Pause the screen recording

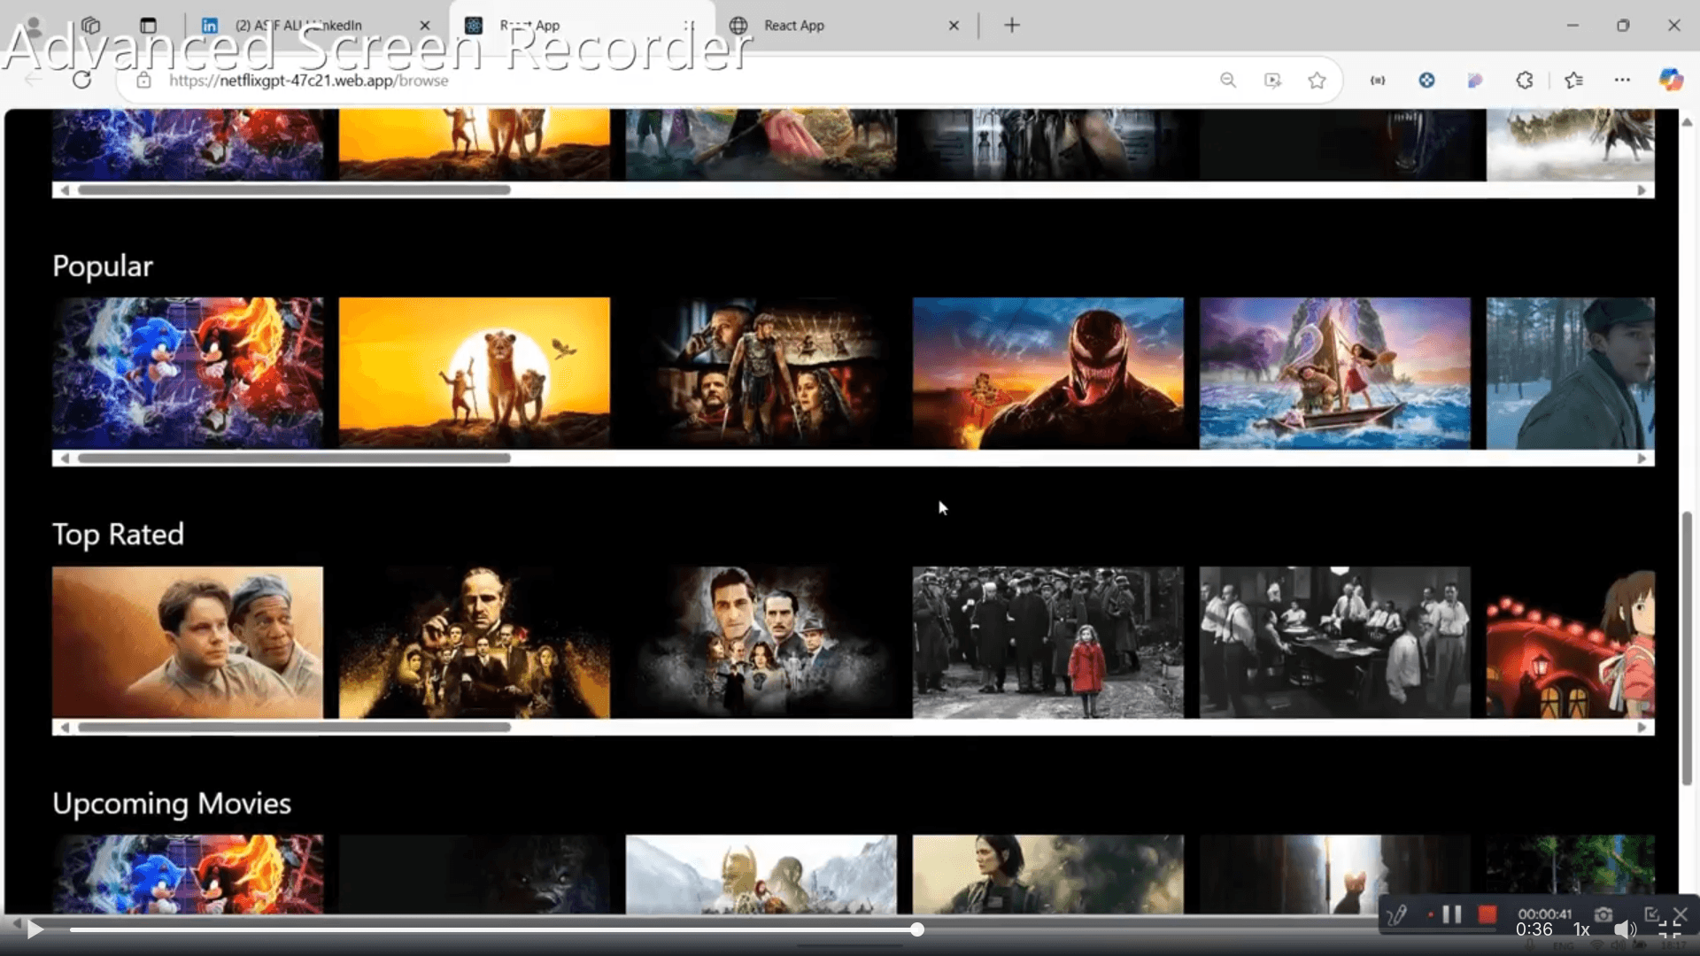1452,914
